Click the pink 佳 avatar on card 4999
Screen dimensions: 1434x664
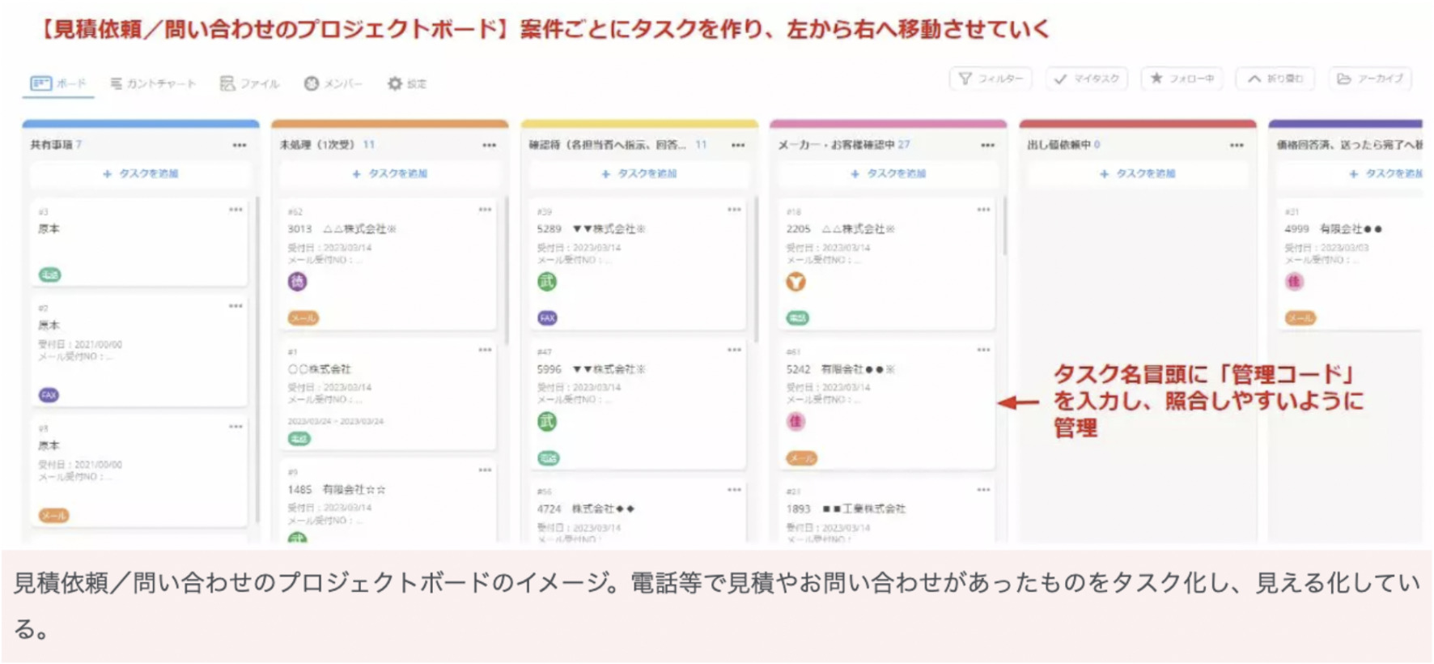pos(1295,282)
